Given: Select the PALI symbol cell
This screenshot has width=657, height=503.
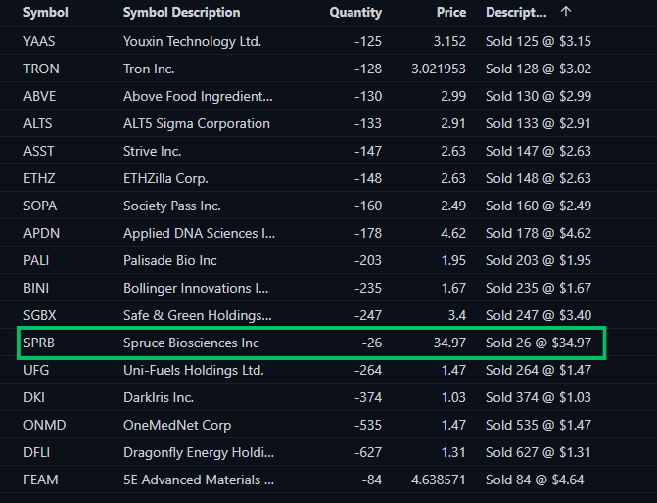Looking at the screenshot, I should [x=36, y=260].
